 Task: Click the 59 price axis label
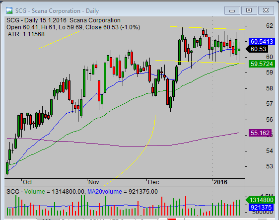click(x=270, y=73)
